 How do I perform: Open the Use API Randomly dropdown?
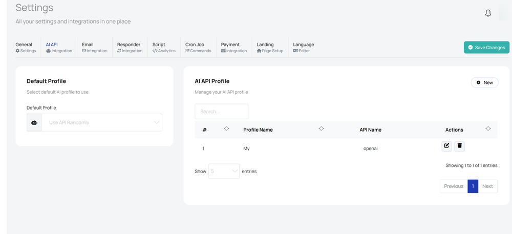click(102, 123)
